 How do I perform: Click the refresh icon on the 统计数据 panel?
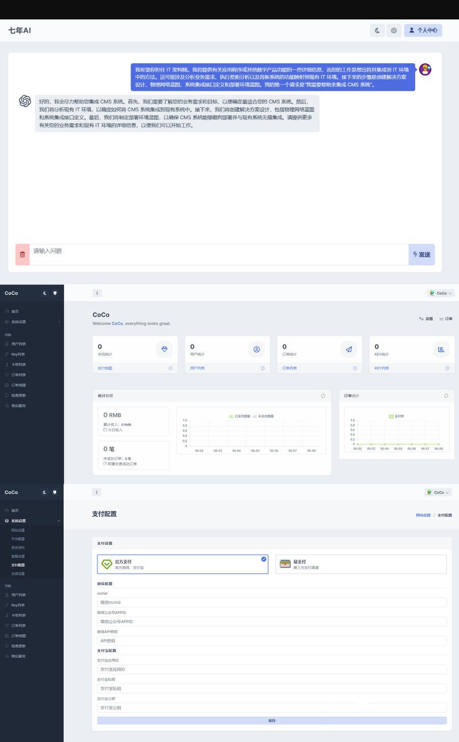323,395
